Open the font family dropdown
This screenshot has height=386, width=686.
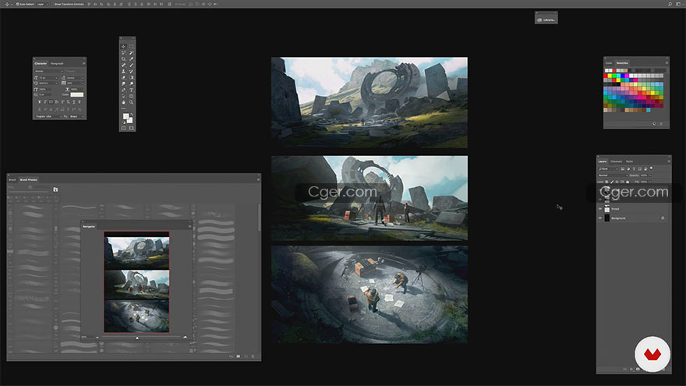49,71
